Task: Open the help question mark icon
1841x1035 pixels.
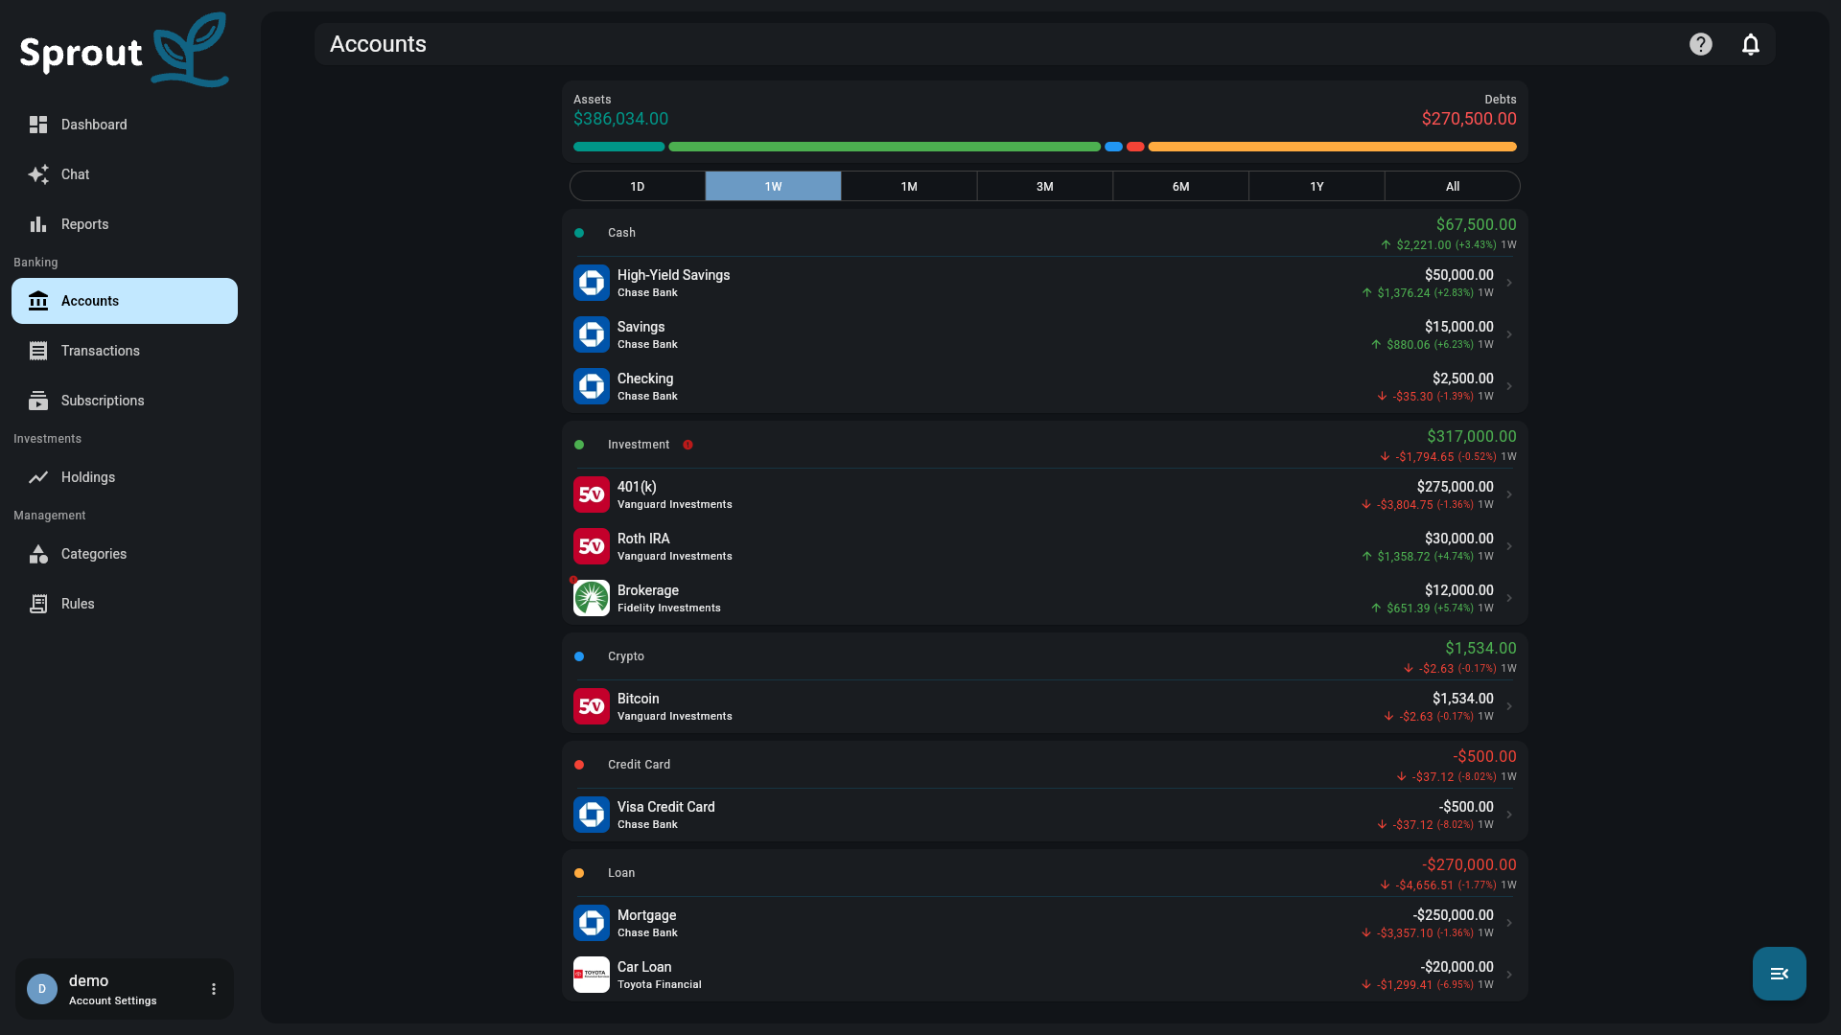Action: (x=1700, y=44)
